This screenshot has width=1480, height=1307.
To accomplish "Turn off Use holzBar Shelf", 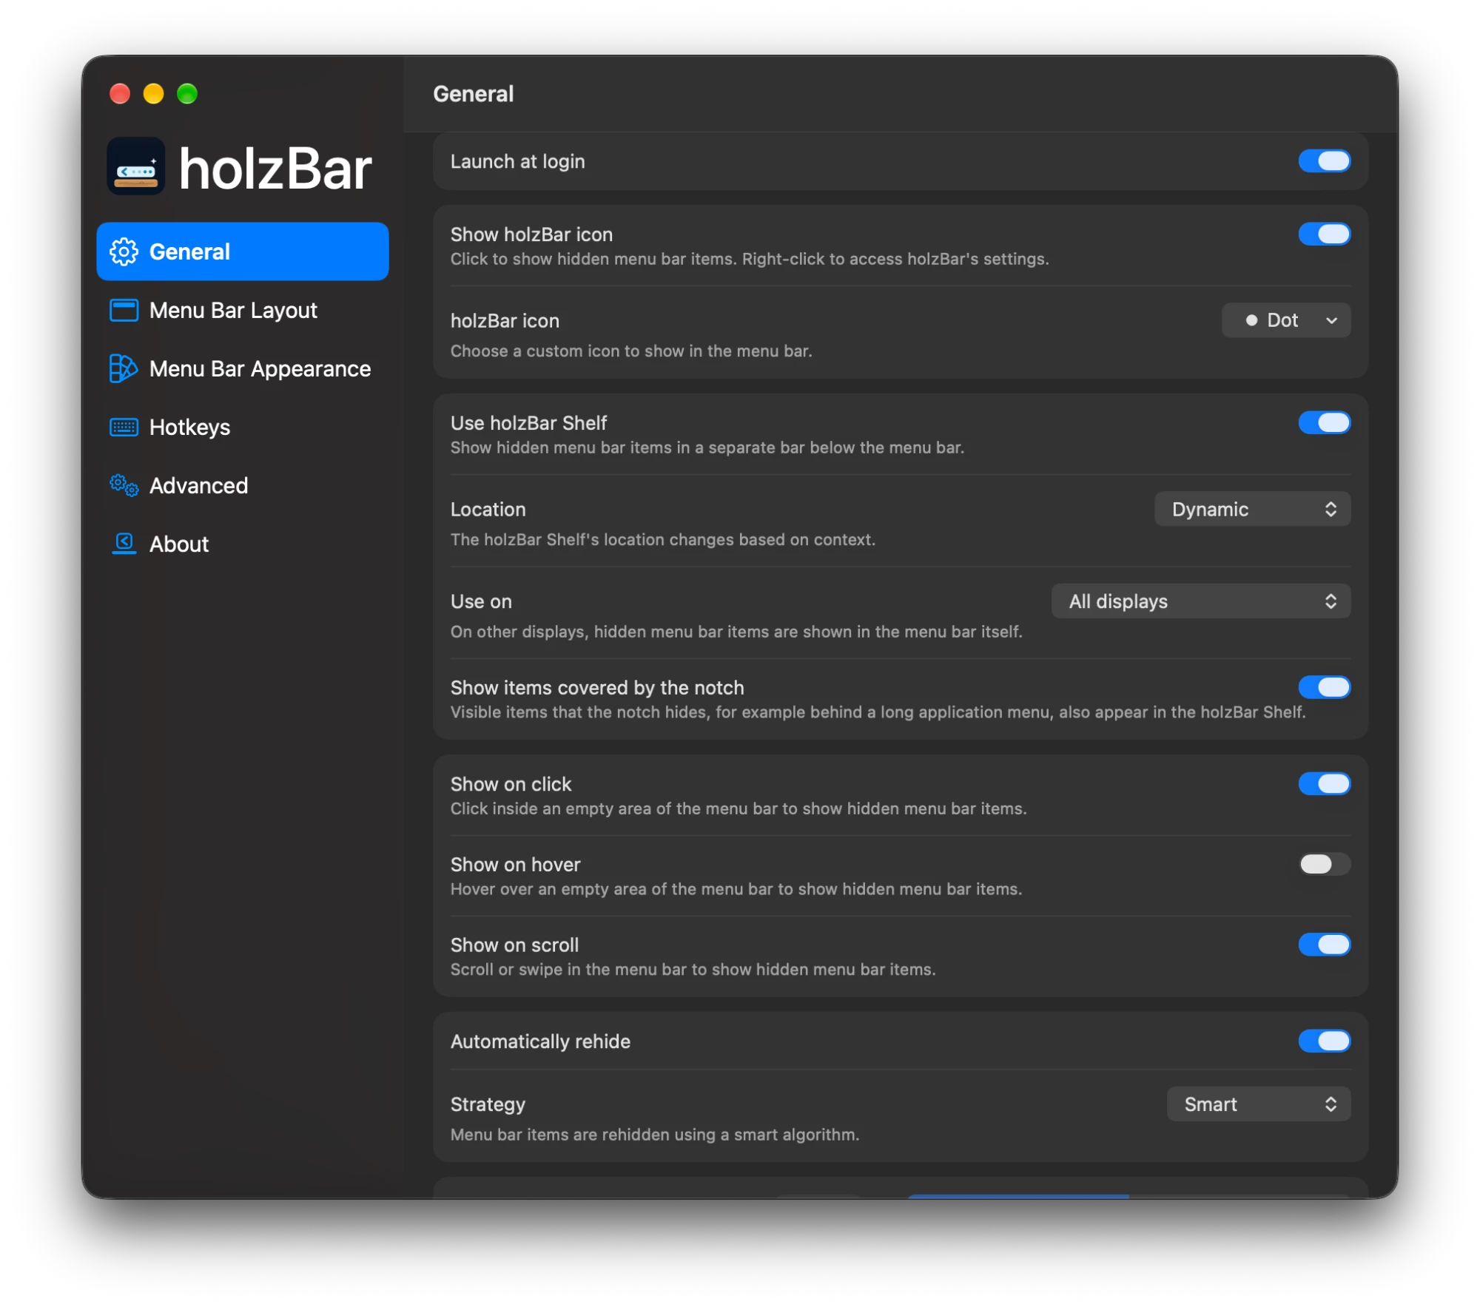I will tap(1324, 423).
